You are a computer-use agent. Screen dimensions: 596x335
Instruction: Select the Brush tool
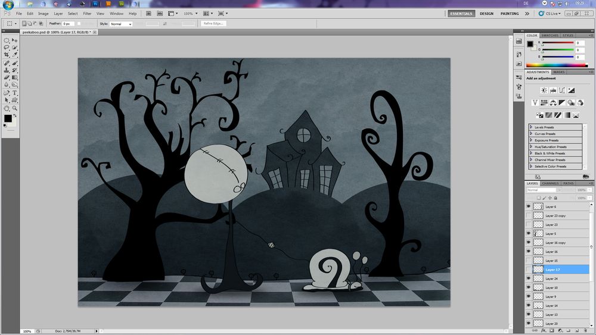tap(14, 63)
